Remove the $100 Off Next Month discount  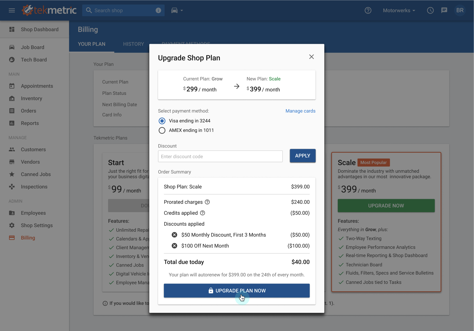(x=174, y=246)
